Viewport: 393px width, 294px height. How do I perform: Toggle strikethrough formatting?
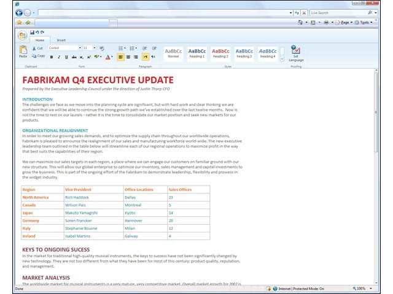[74, 57]
